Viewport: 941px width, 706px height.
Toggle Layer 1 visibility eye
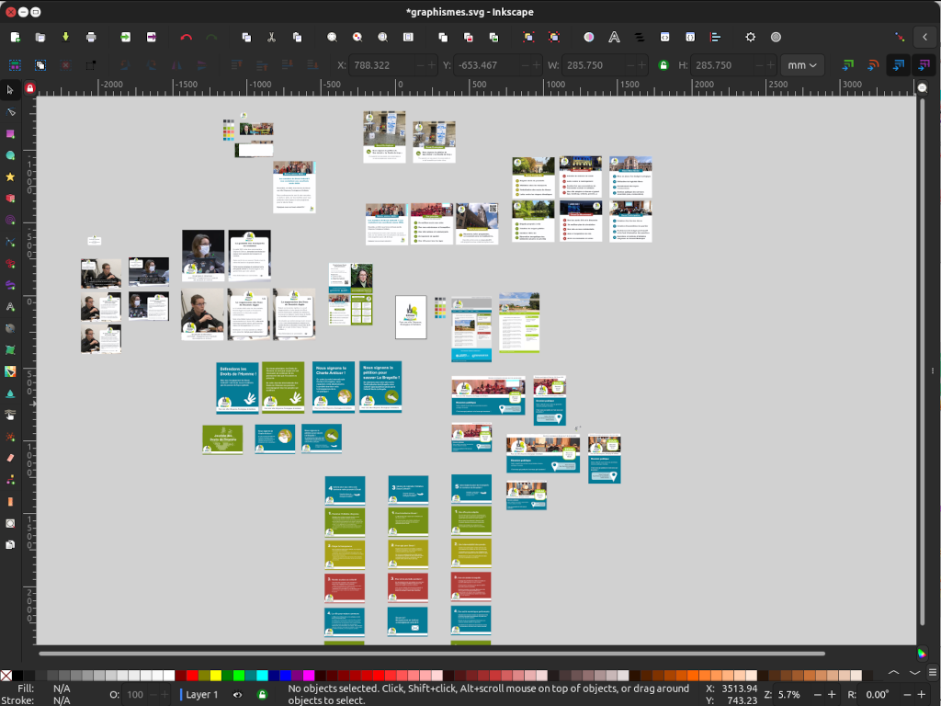tap(237, 695)
